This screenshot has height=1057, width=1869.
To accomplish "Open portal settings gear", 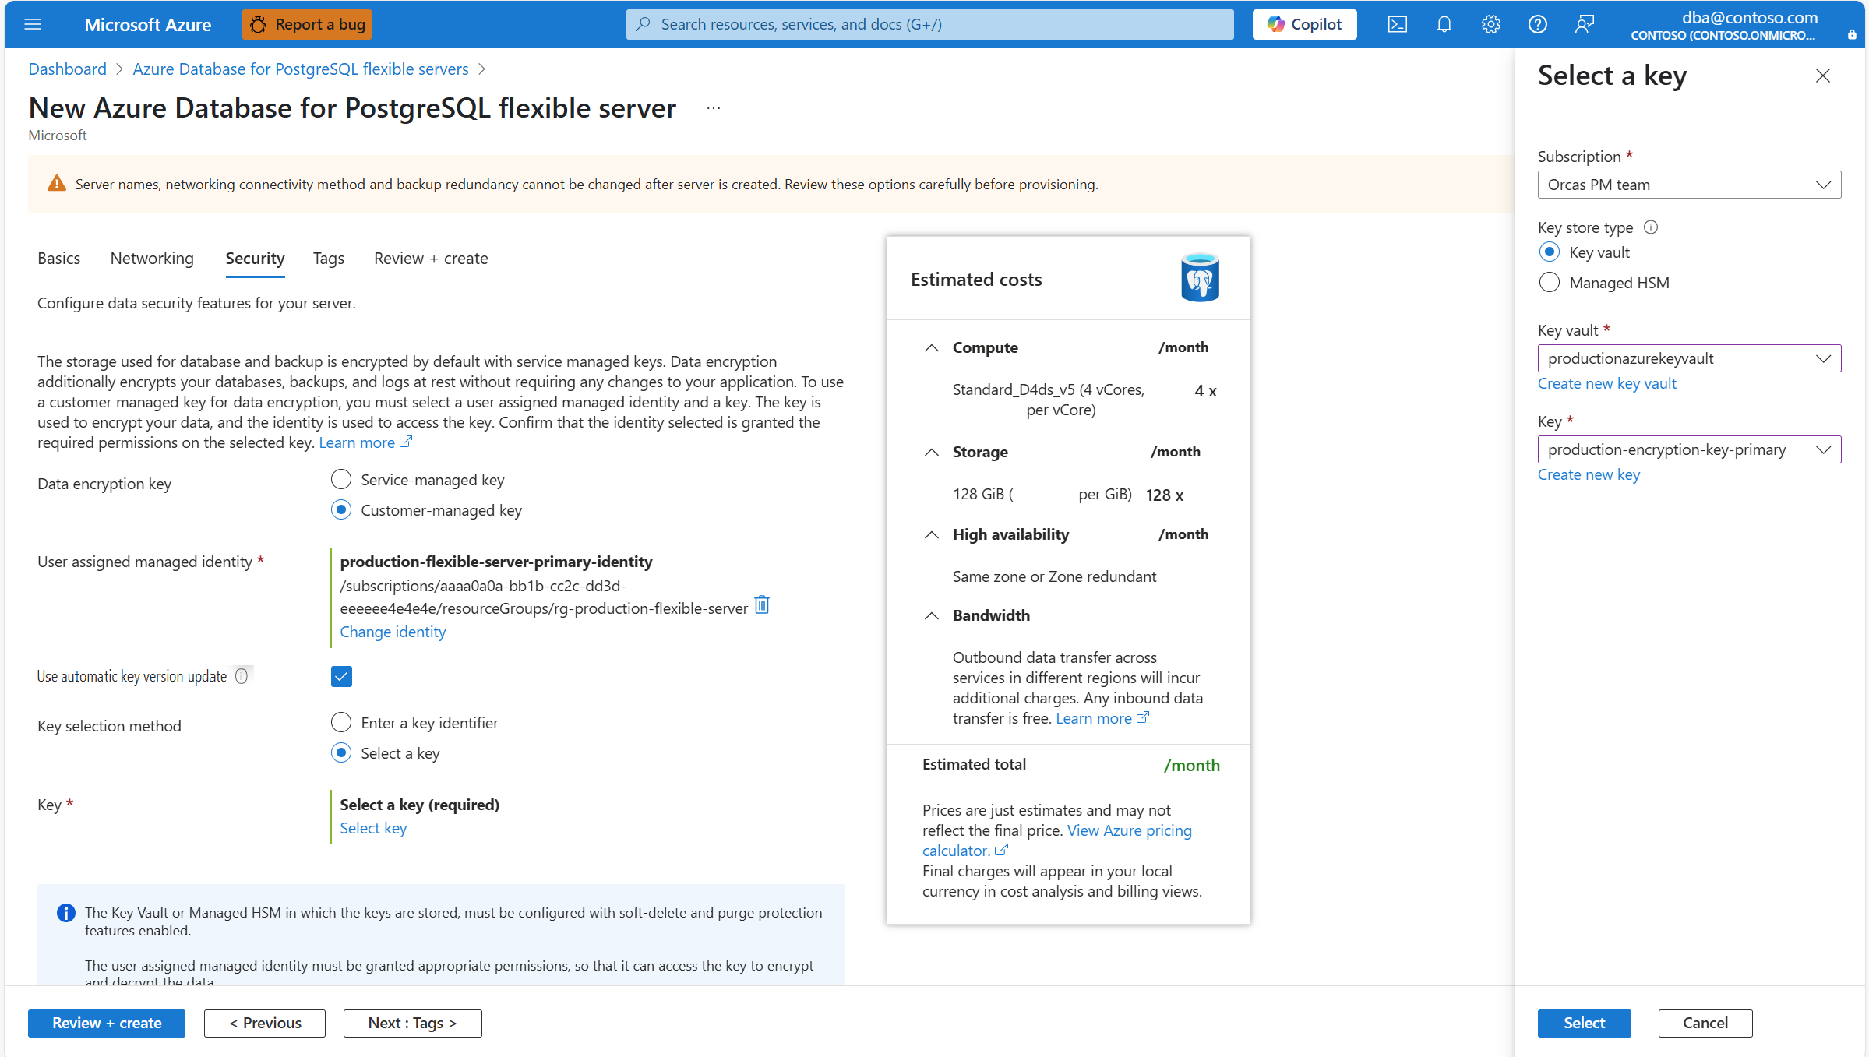I will (x=1490, y=24).
